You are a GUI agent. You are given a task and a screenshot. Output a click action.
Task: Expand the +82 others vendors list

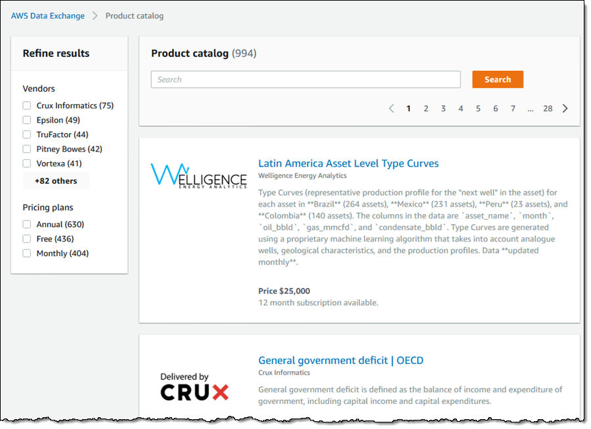pyautogui.click(x=56, y=181)
